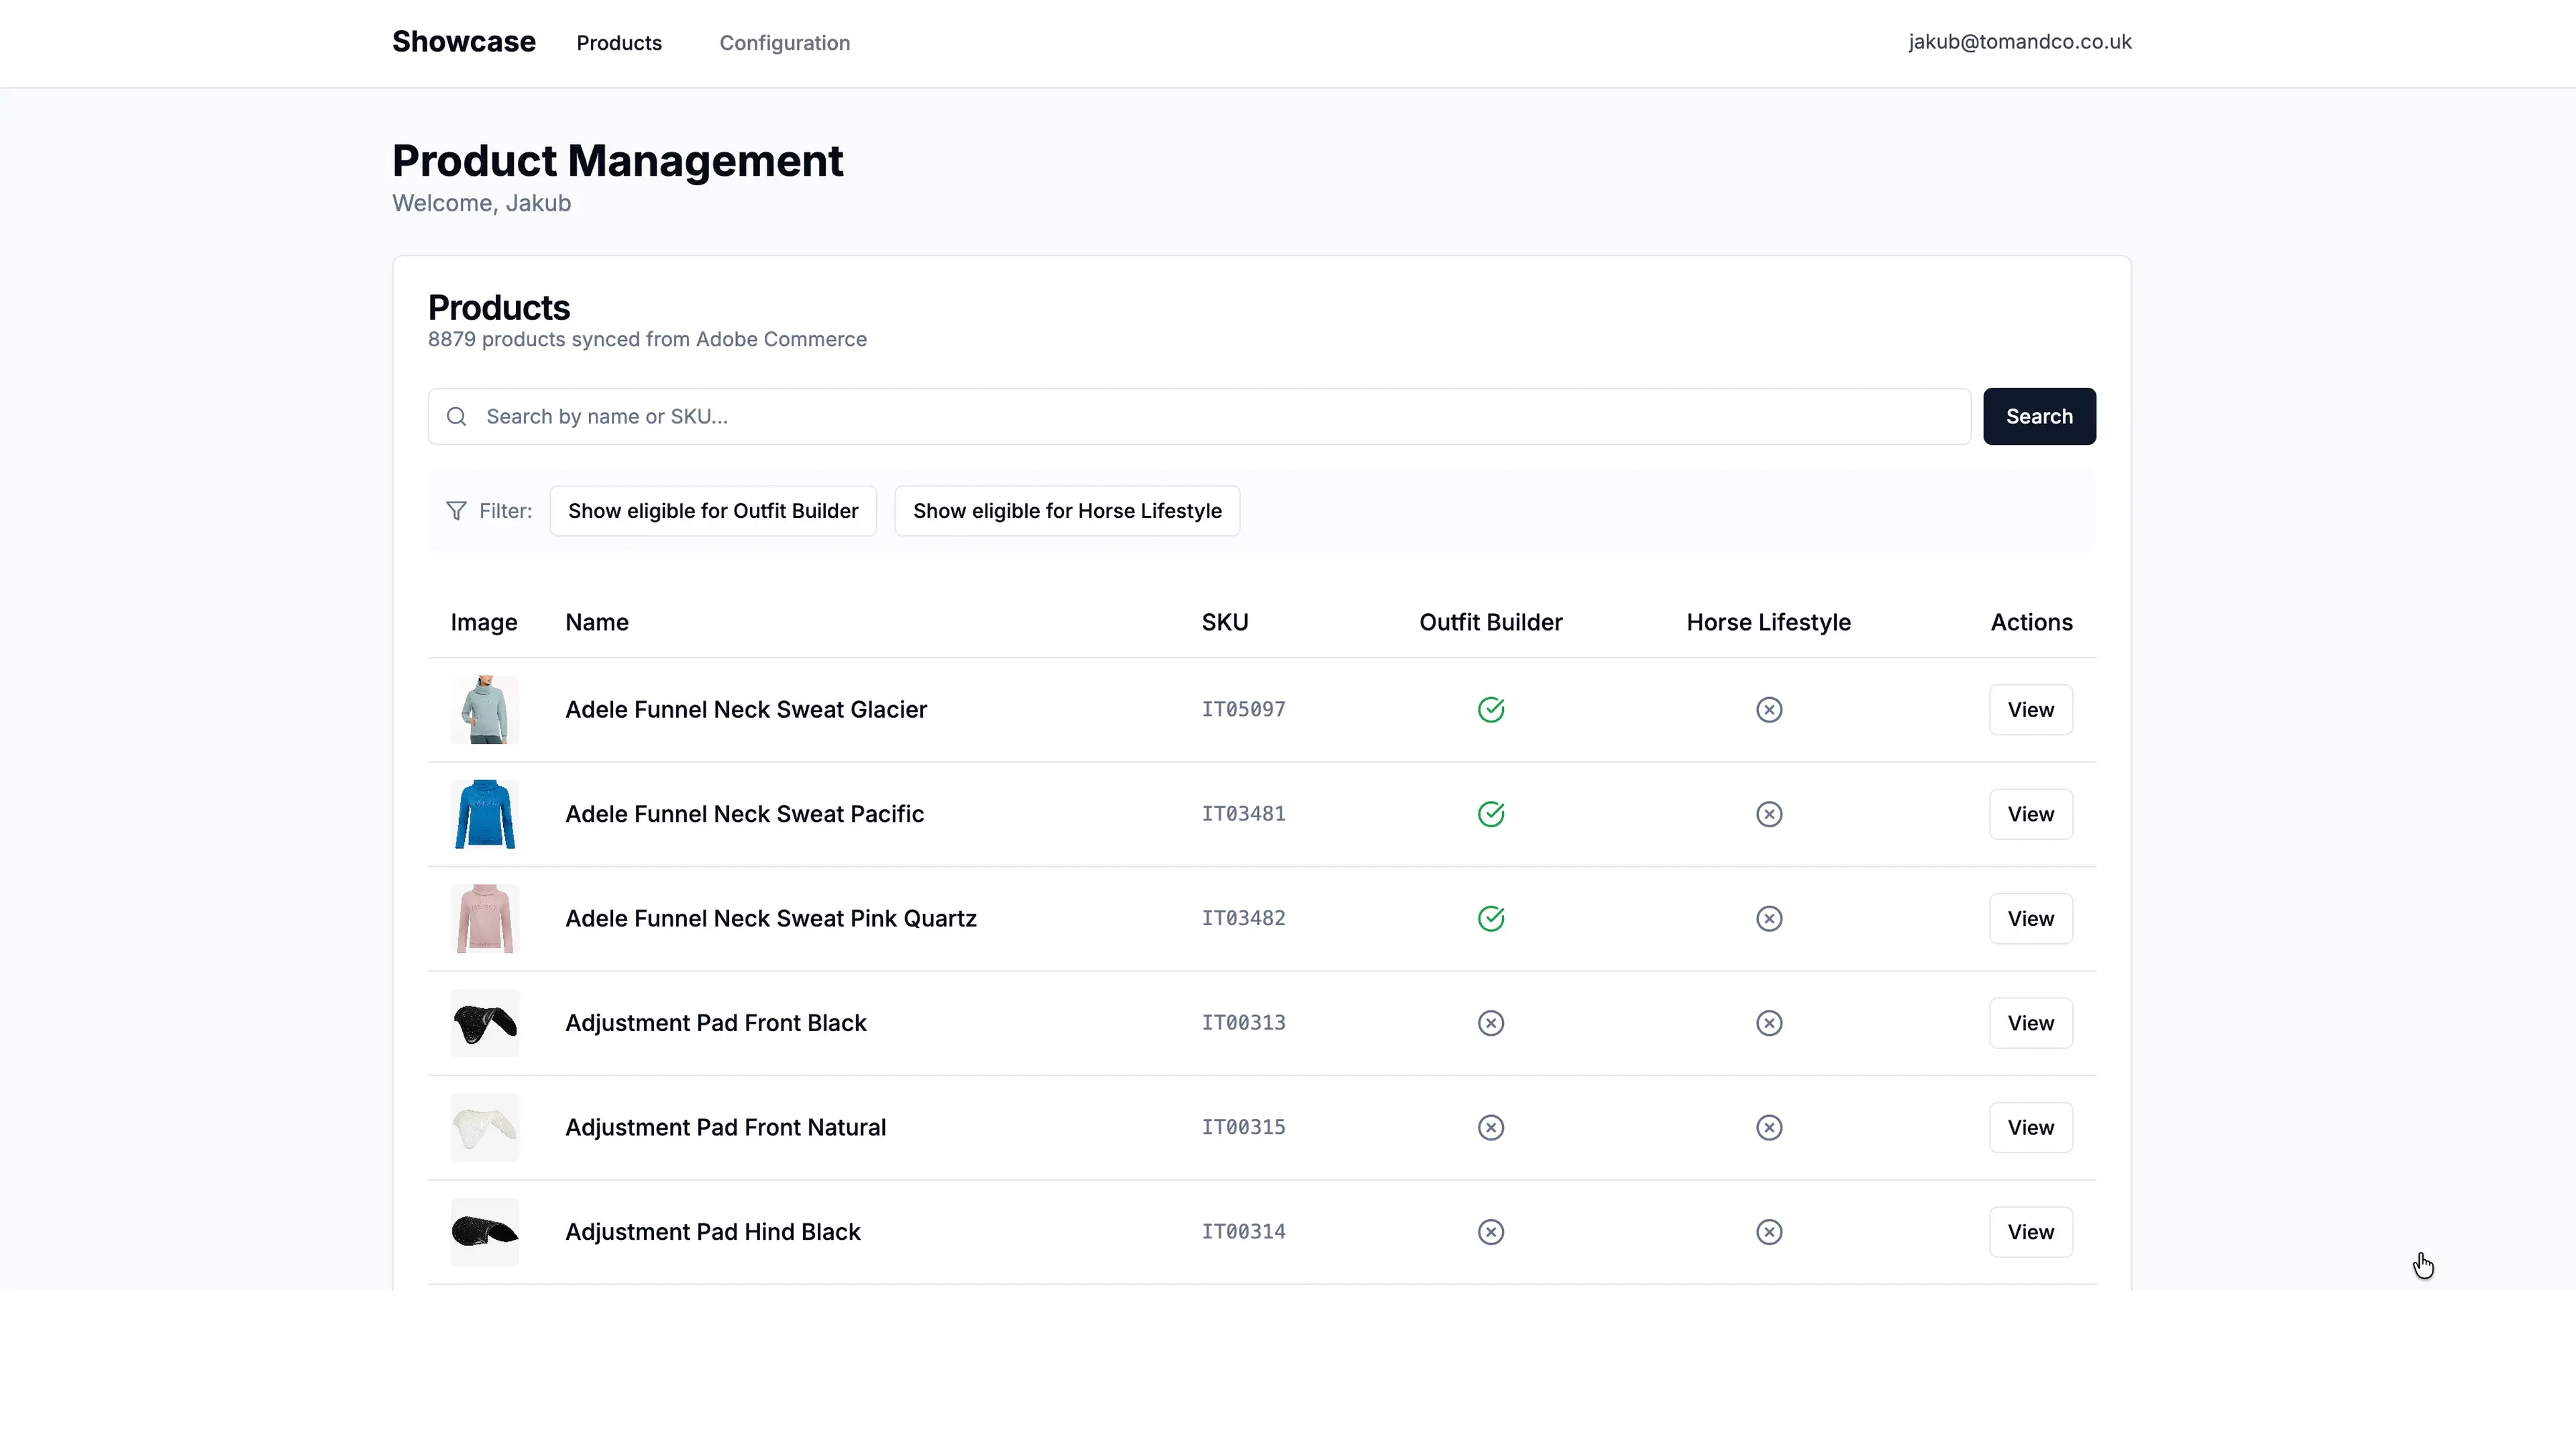
Task: Focus the Search by name or SKU field
Action: click(x=1199, y=416)
